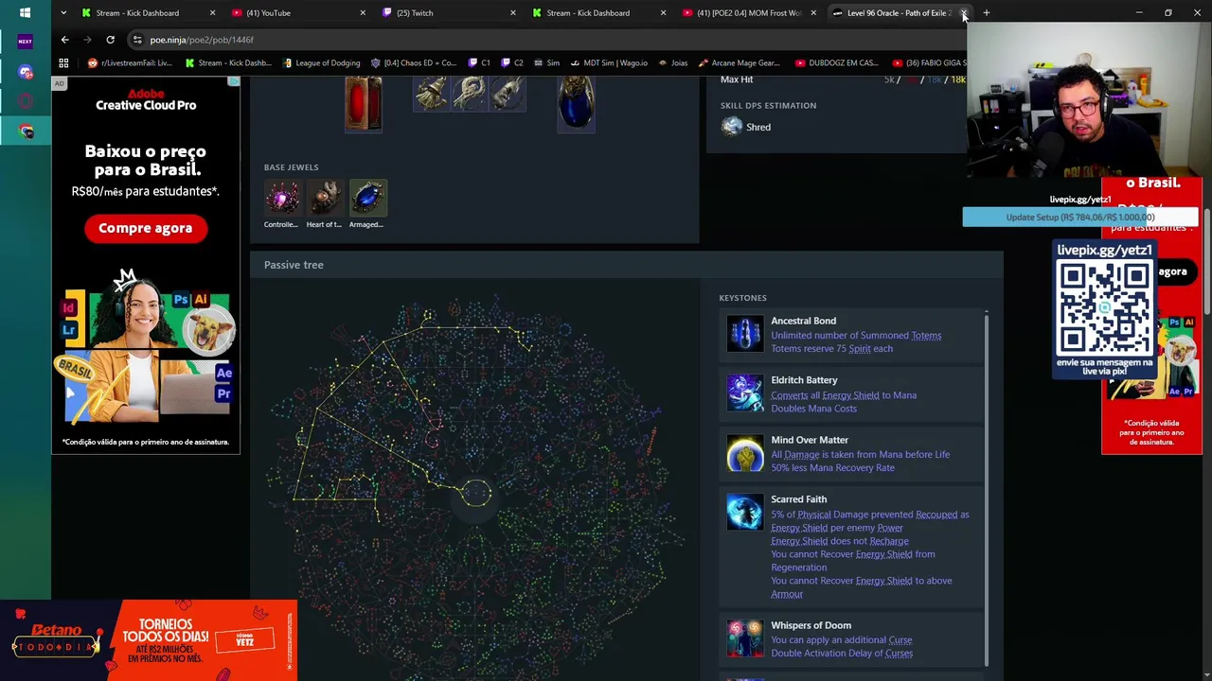Open the blue Armageddon jewel icon

(x=367, y=198)
